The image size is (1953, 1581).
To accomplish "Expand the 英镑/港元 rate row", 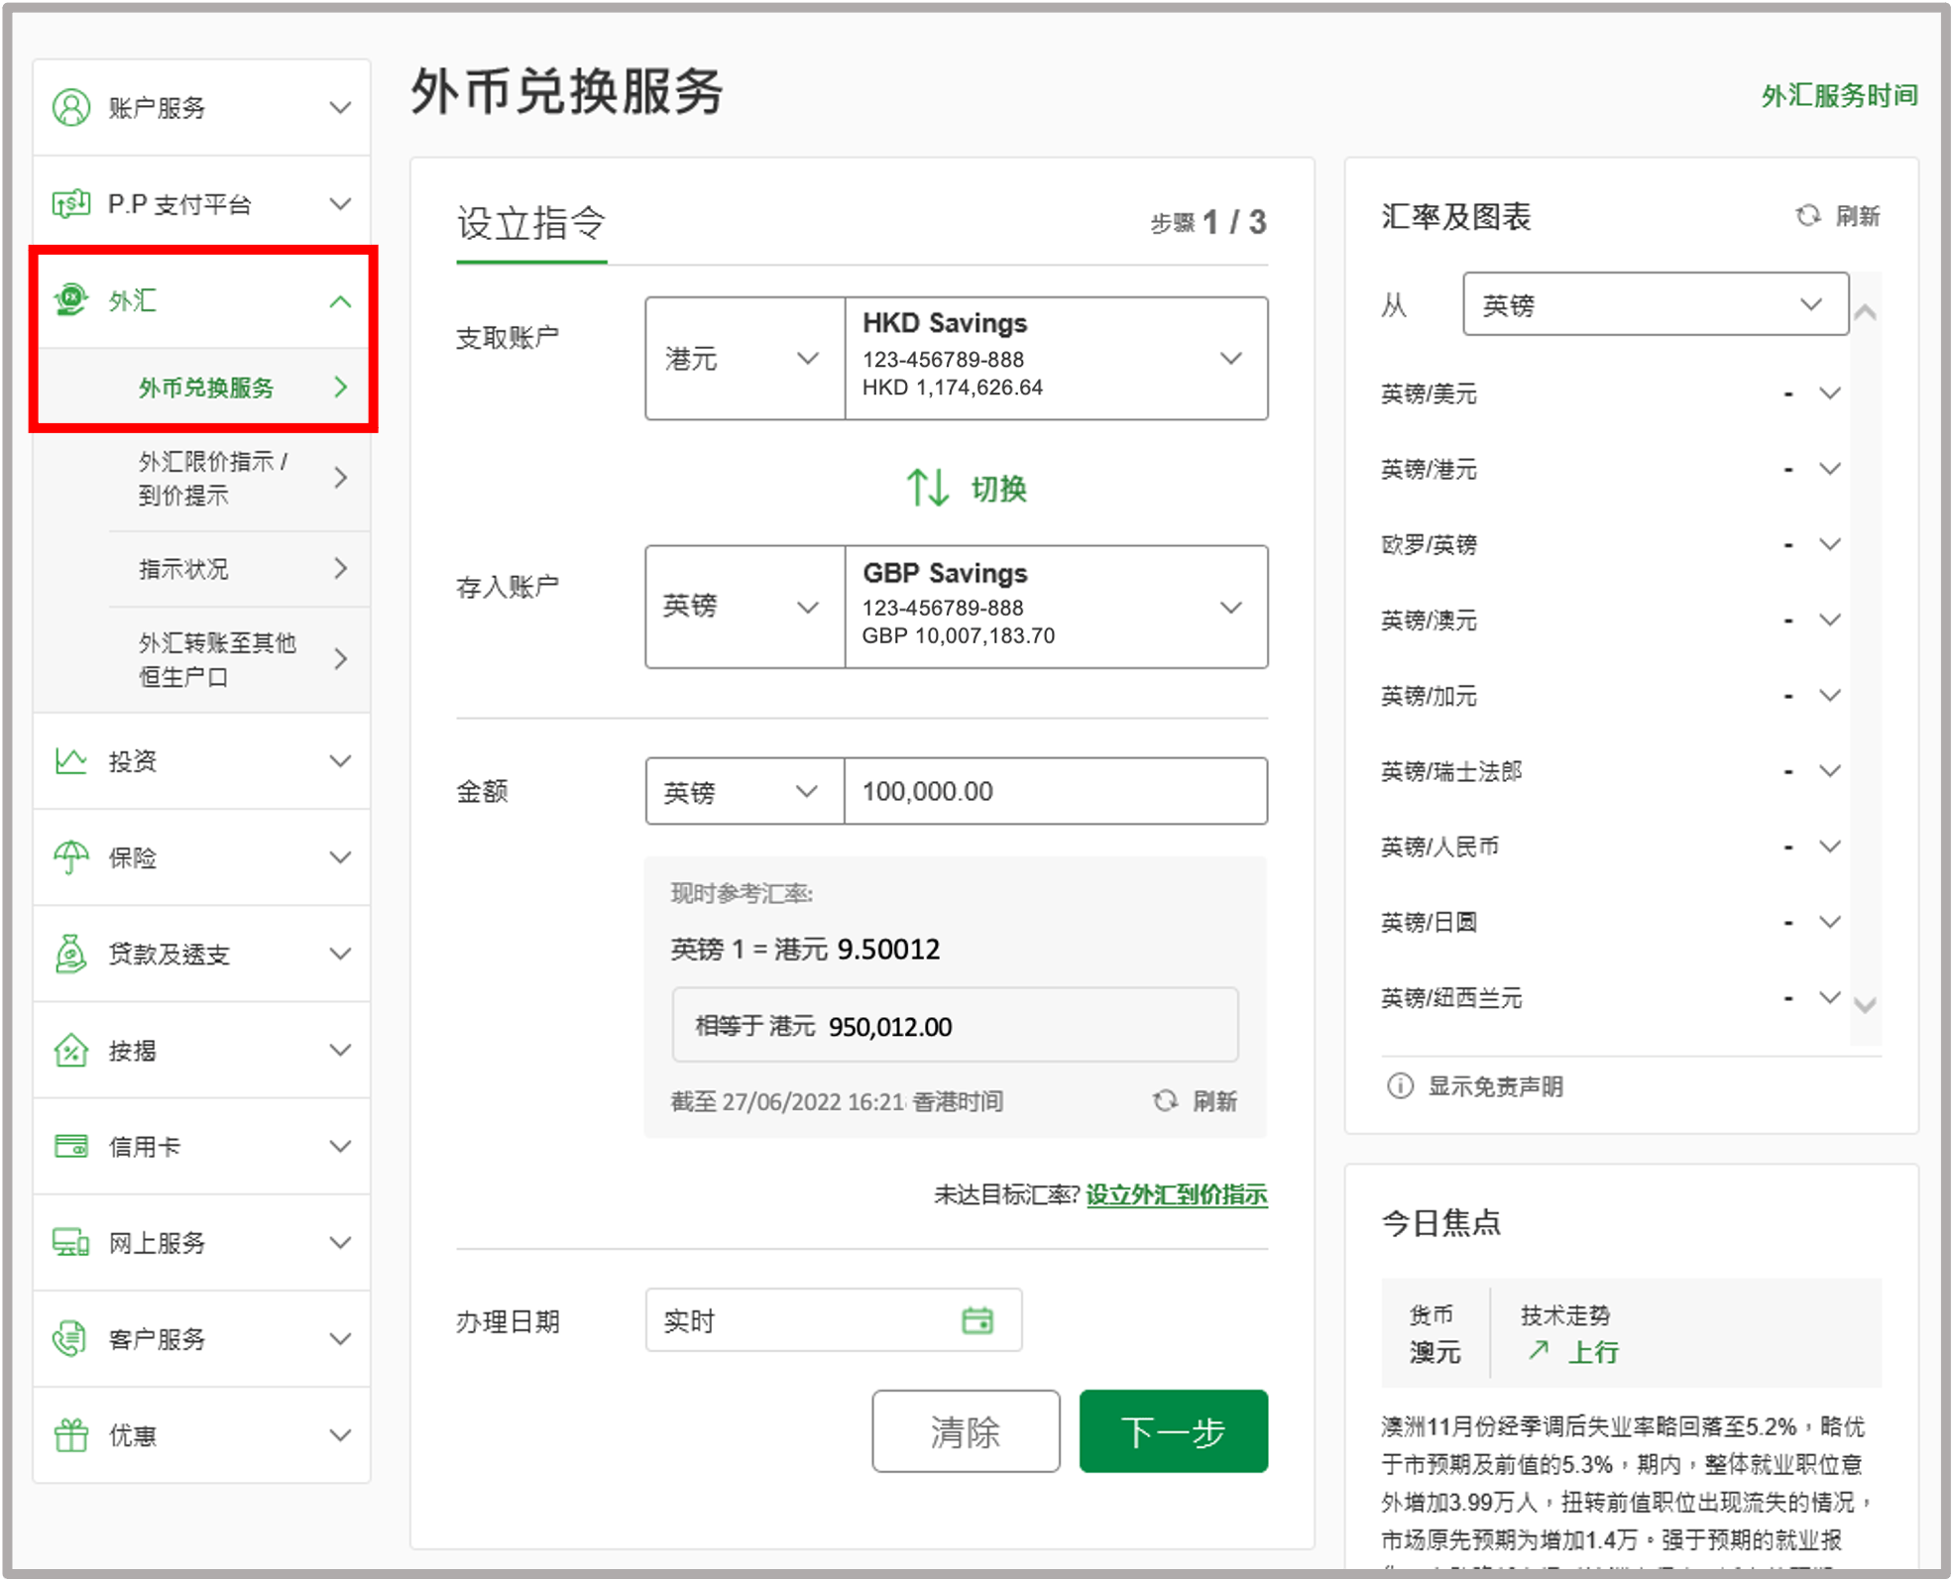I will pyautogui.click(x=1830, y=469).
